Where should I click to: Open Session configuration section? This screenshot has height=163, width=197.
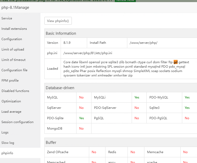[x=17, y=122]
